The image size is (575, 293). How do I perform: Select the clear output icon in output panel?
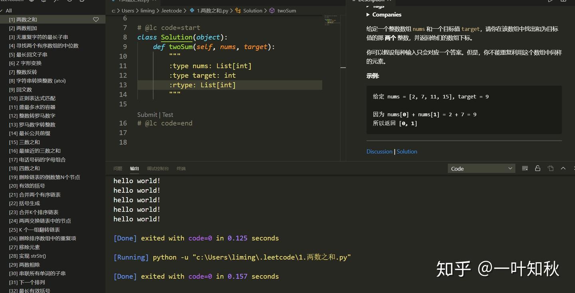point(525,168)
